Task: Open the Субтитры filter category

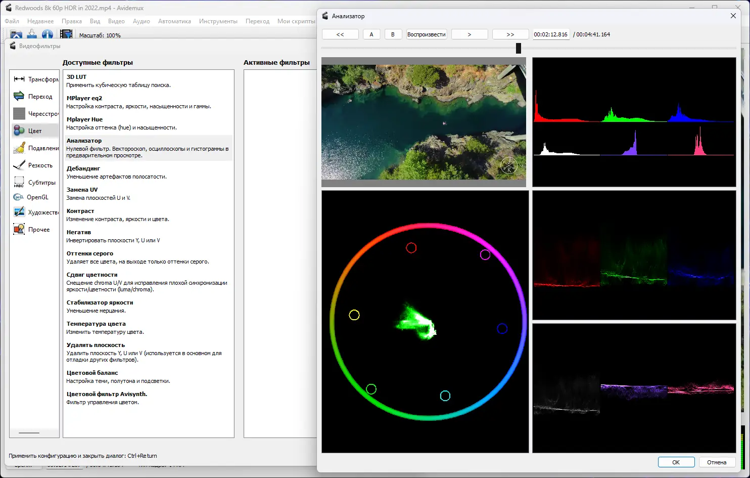Action: point(19,182)
